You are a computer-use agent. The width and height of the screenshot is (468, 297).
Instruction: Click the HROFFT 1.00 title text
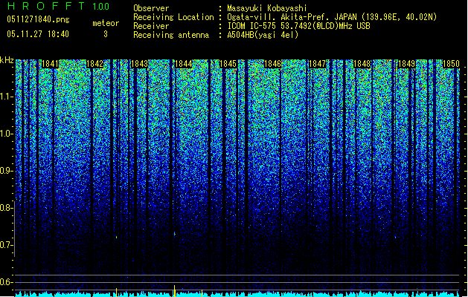tap(58, 6)
